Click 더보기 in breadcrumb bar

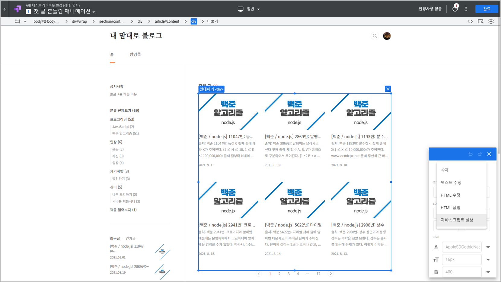point(212,21)
